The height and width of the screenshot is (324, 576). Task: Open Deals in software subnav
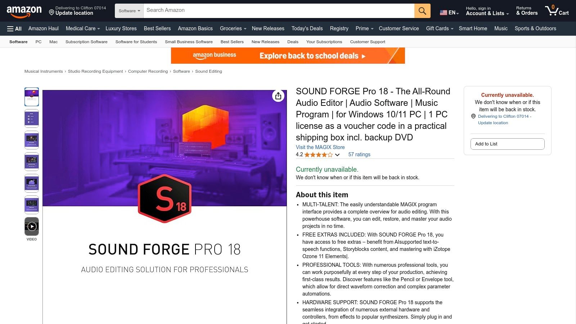coord(293,42)
